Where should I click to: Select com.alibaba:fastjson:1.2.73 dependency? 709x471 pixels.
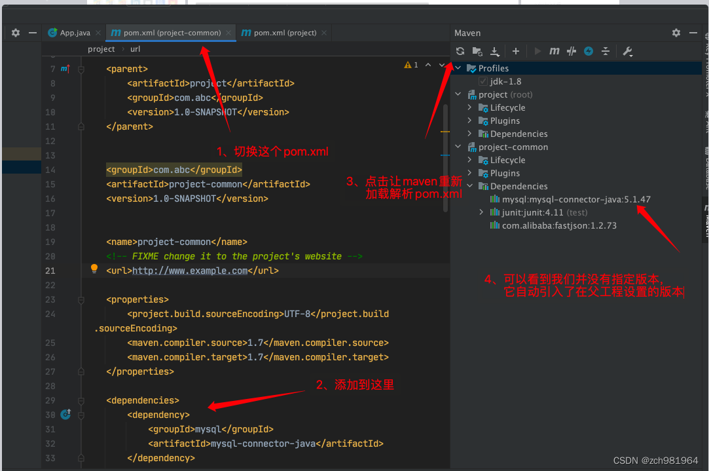[559, 225]
